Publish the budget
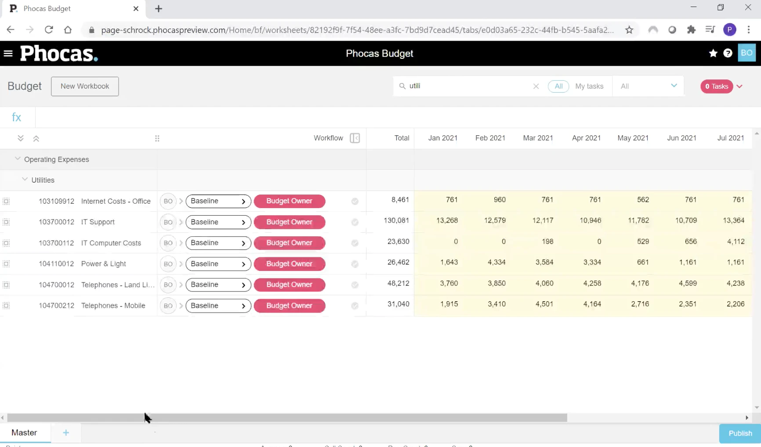Image resolution: width=761 pixels, height=447 pixels. tap(740, 433)
